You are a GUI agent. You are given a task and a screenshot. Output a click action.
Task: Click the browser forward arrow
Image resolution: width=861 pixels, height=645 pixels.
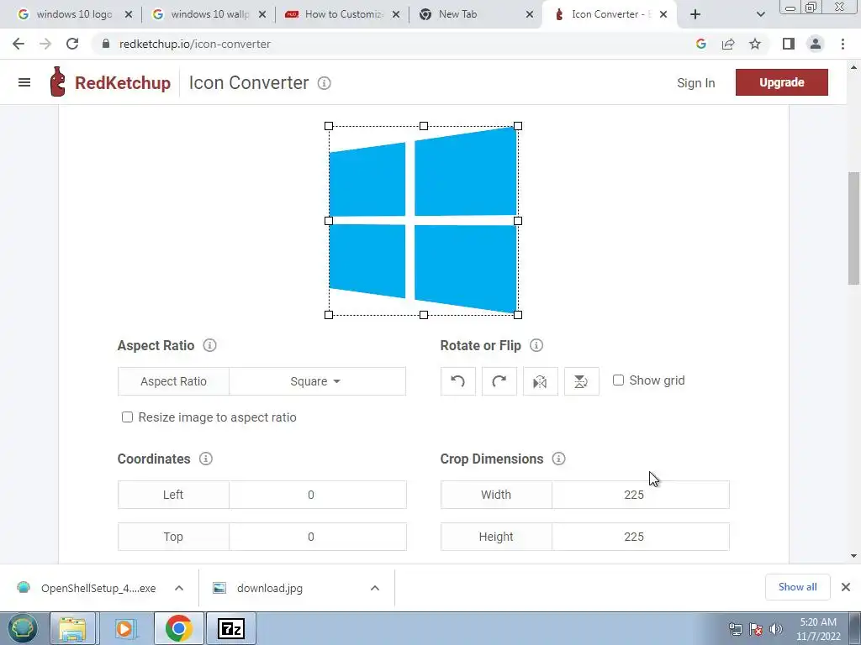click(x=45, y=44)
